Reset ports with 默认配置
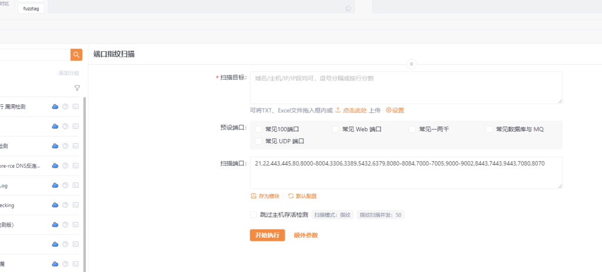The height and width of the screenshot is (272, 602). [x=306, y=196]
